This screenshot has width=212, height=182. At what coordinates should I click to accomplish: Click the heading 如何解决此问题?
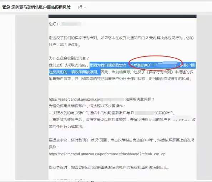pos(140,99)
